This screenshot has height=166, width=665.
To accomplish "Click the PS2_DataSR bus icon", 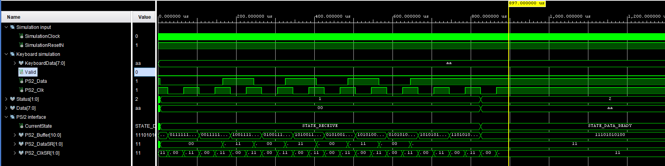I will [21, 144].
